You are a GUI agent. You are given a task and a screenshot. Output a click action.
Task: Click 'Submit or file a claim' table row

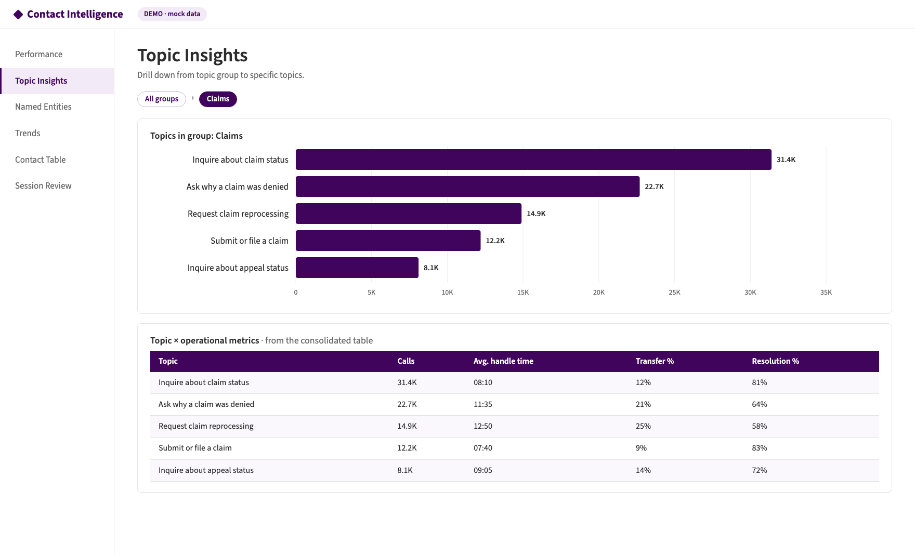[515, 448]
